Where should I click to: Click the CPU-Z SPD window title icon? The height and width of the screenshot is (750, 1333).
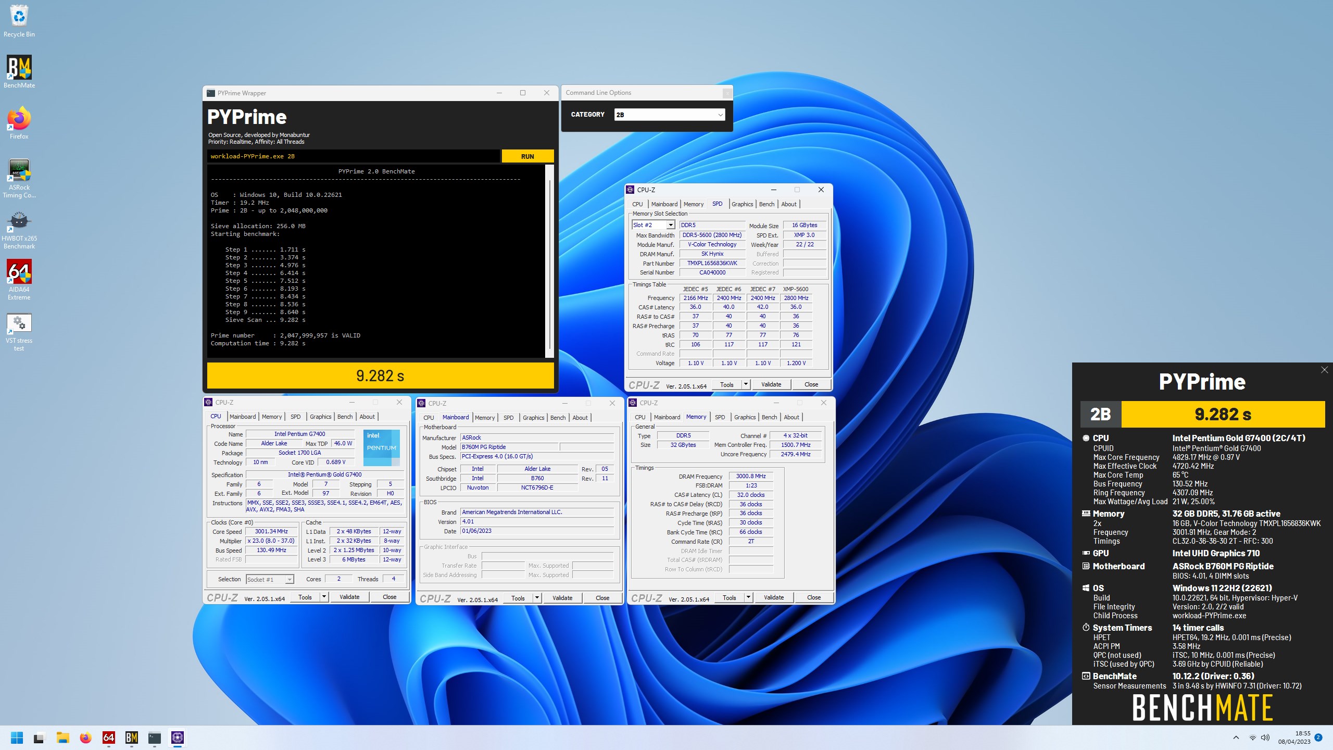point(631,190)
